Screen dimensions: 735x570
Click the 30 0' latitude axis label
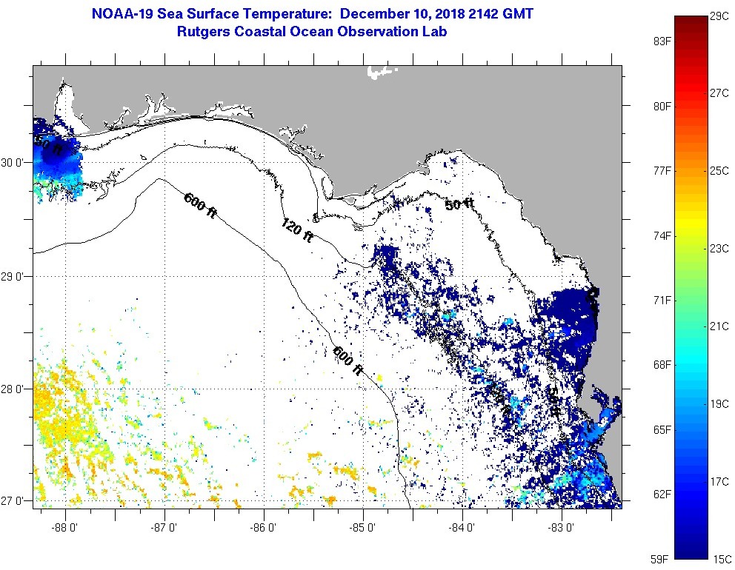click(15, 162)
